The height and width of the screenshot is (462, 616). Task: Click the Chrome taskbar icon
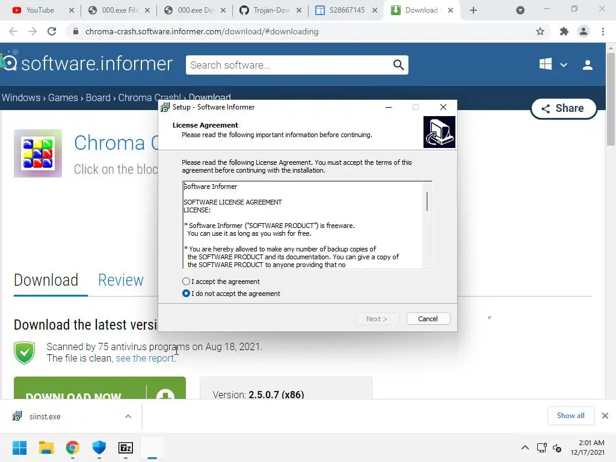[72, 448]
